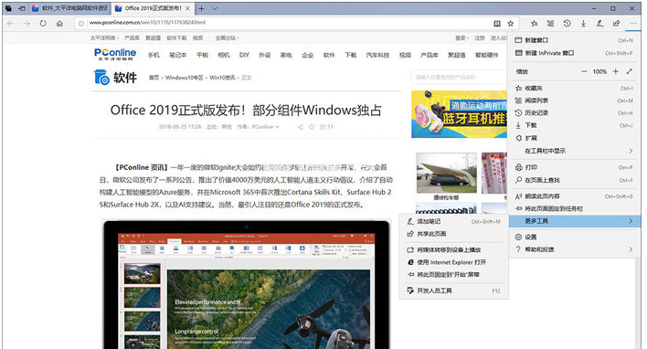Viewport: 647px width, 349px height.
Task: Go to the browser home page
Action: click(x=59, y=24)
